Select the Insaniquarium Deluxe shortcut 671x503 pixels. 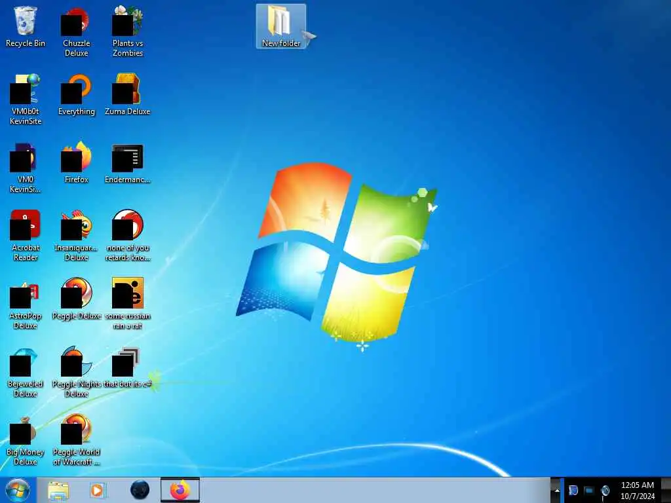point(76,236)
